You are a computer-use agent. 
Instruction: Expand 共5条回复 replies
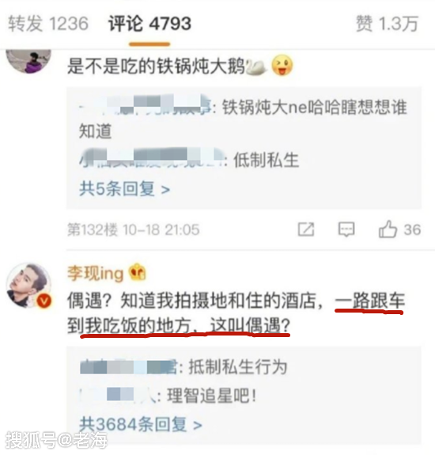point(124,189)
